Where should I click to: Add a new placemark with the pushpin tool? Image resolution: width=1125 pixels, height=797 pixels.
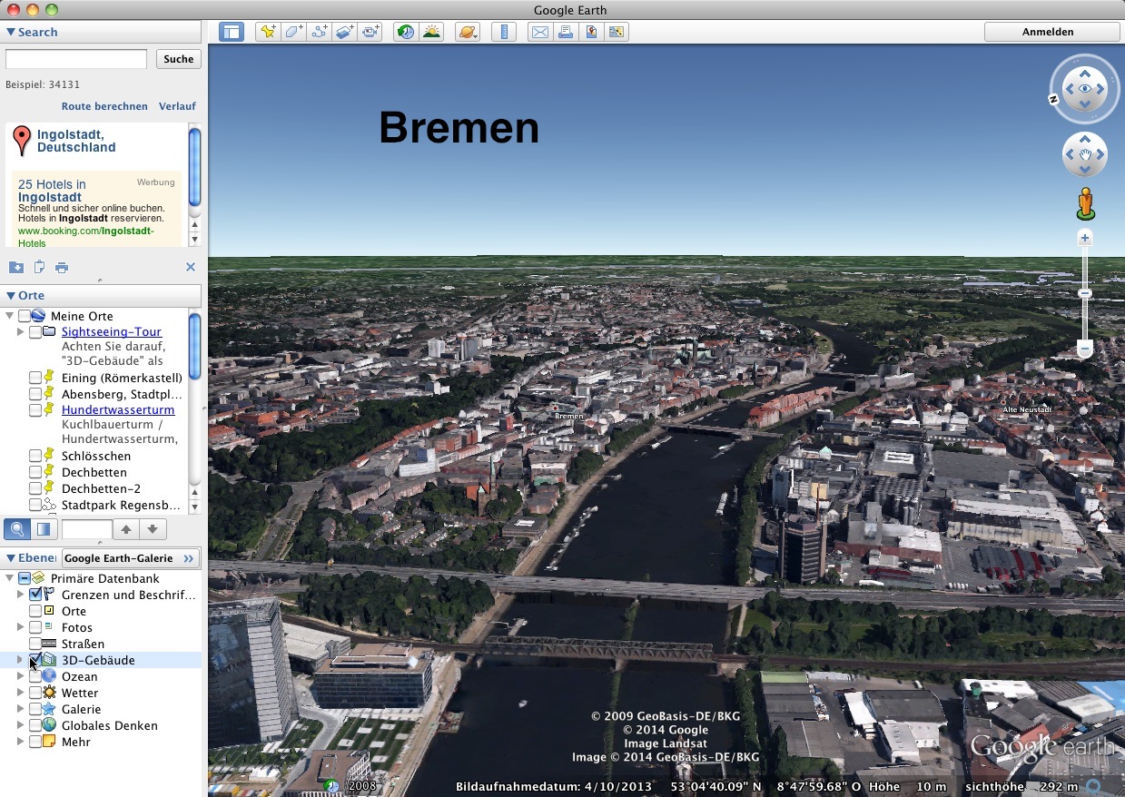[268, 32]
